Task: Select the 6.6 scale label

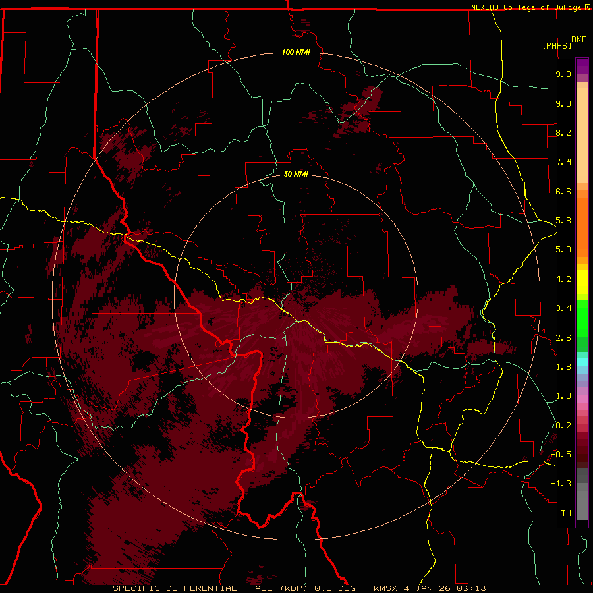Action: pos(563,191)
